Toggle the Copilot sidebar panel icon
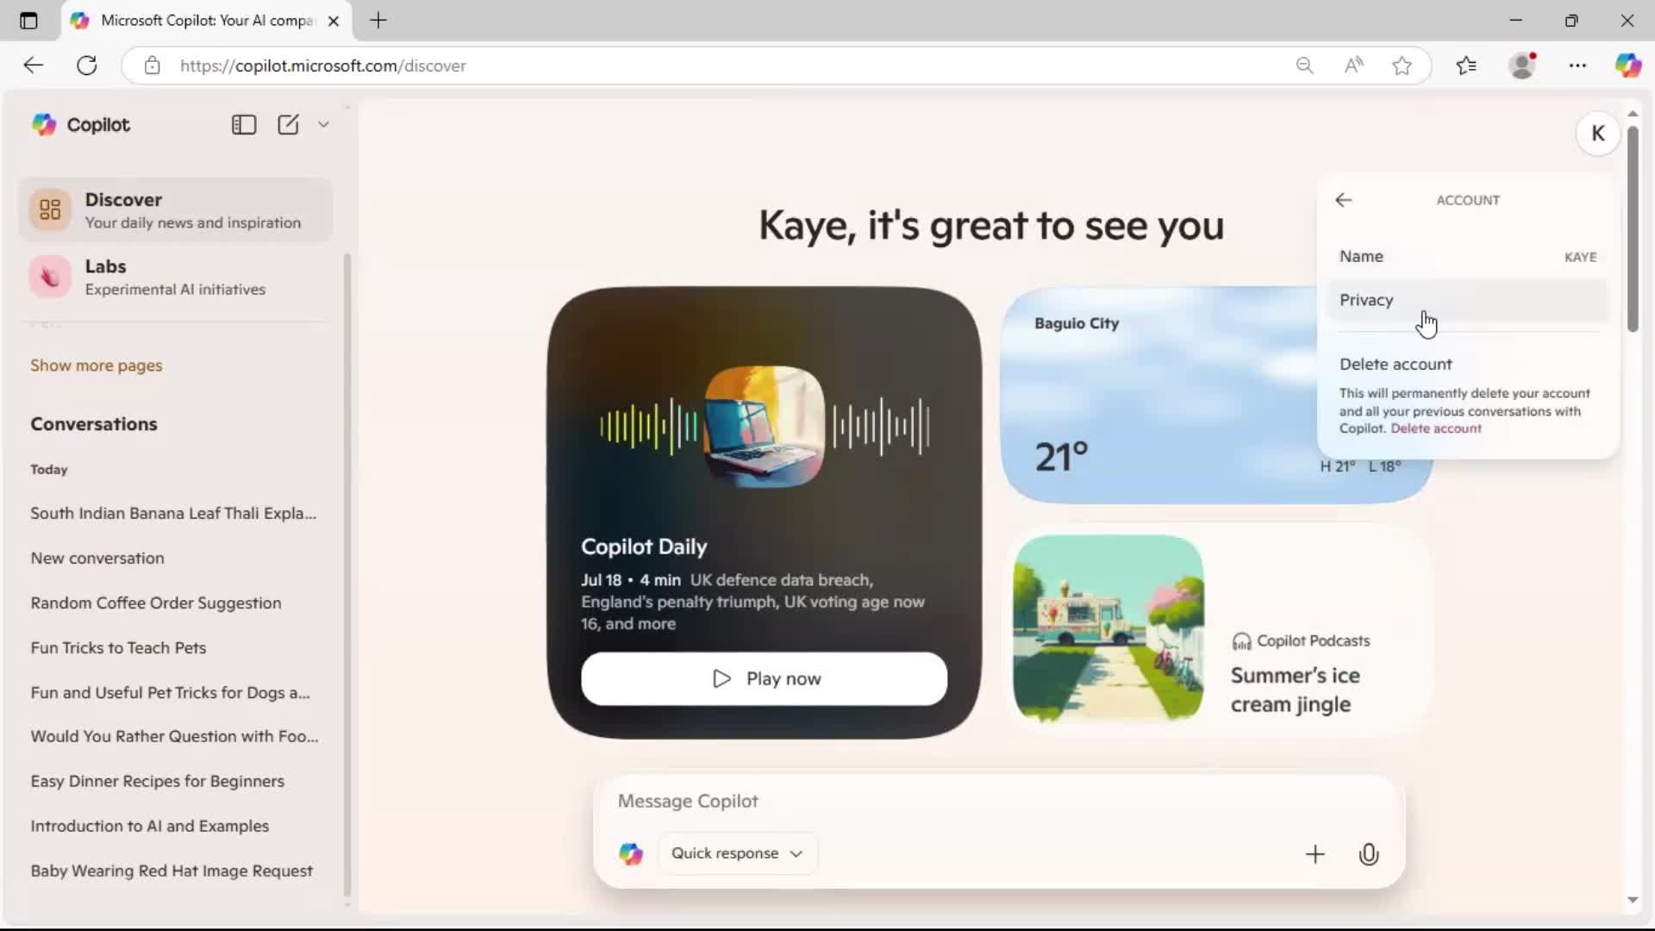Viewport: 1655px width, 931px height. (244, 125)
